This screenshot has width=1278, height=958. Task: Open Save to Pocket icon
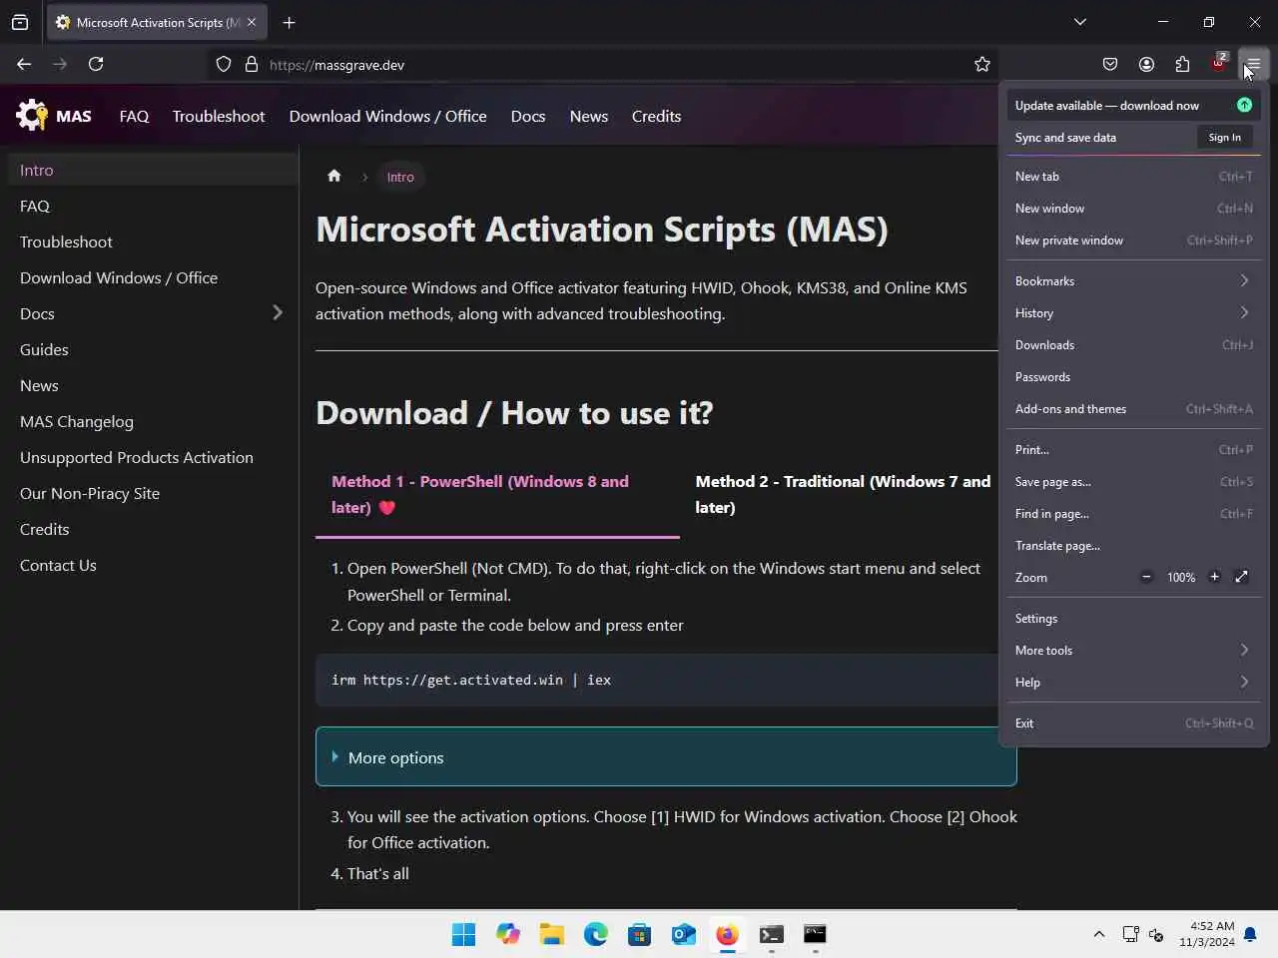(x=1110, y=64)
